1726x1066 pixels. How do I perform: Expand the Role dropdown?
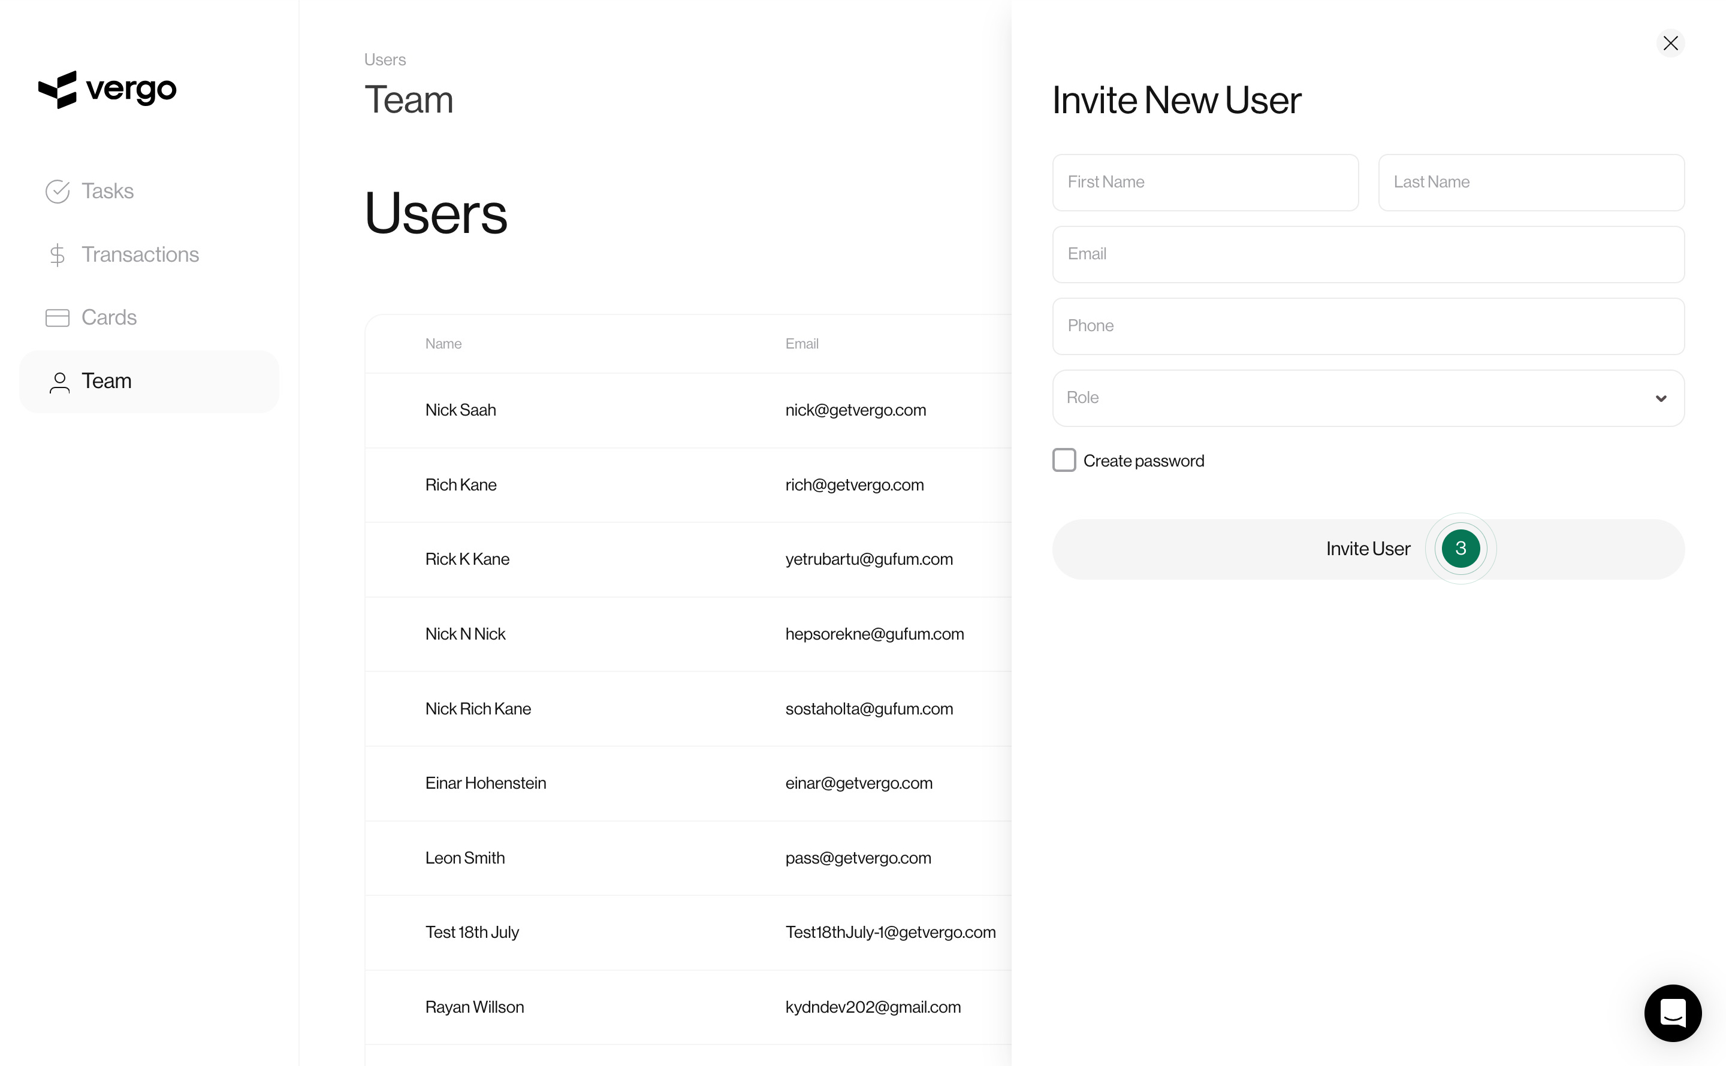tap(1368, 398)
